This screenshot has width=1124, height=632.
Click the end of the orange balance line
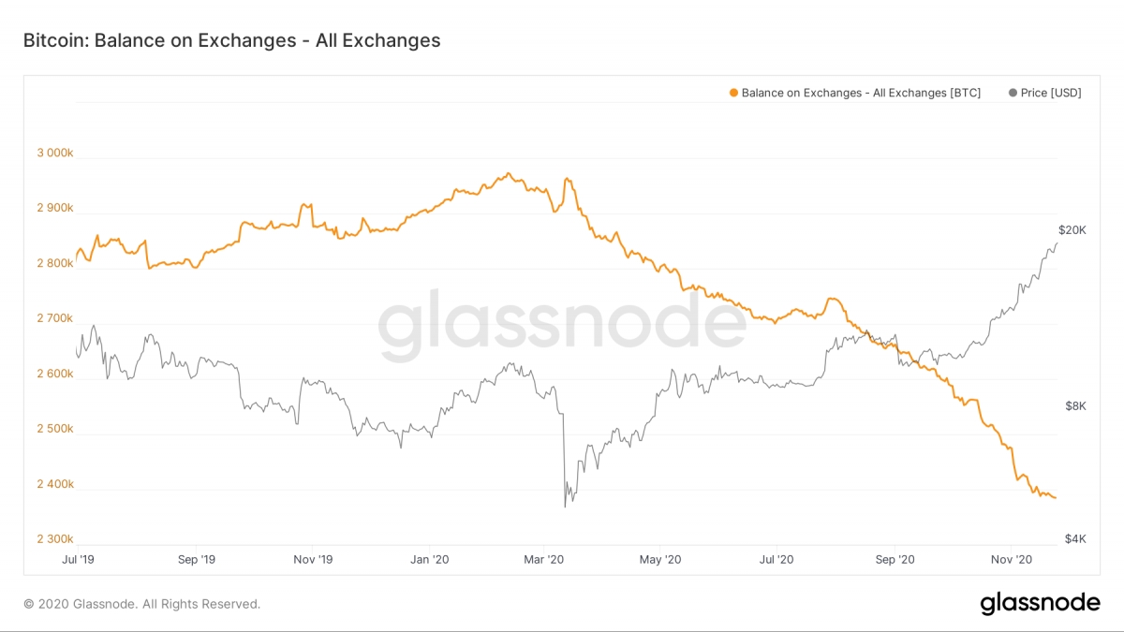pyautogui.click(x=1056, y=497)
